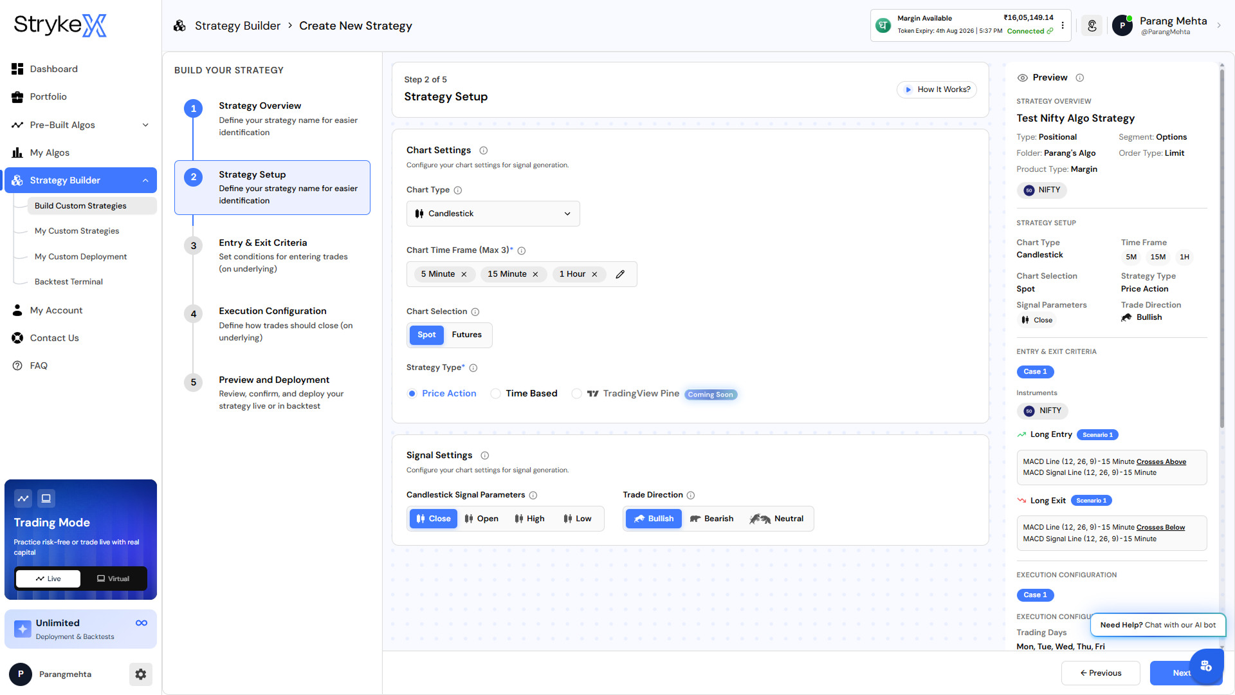The width and height of the screenshot is (1235, 695).
Task: Switch trading mode to Virtual
Action: pyautogui.click(x=113, y=579)
